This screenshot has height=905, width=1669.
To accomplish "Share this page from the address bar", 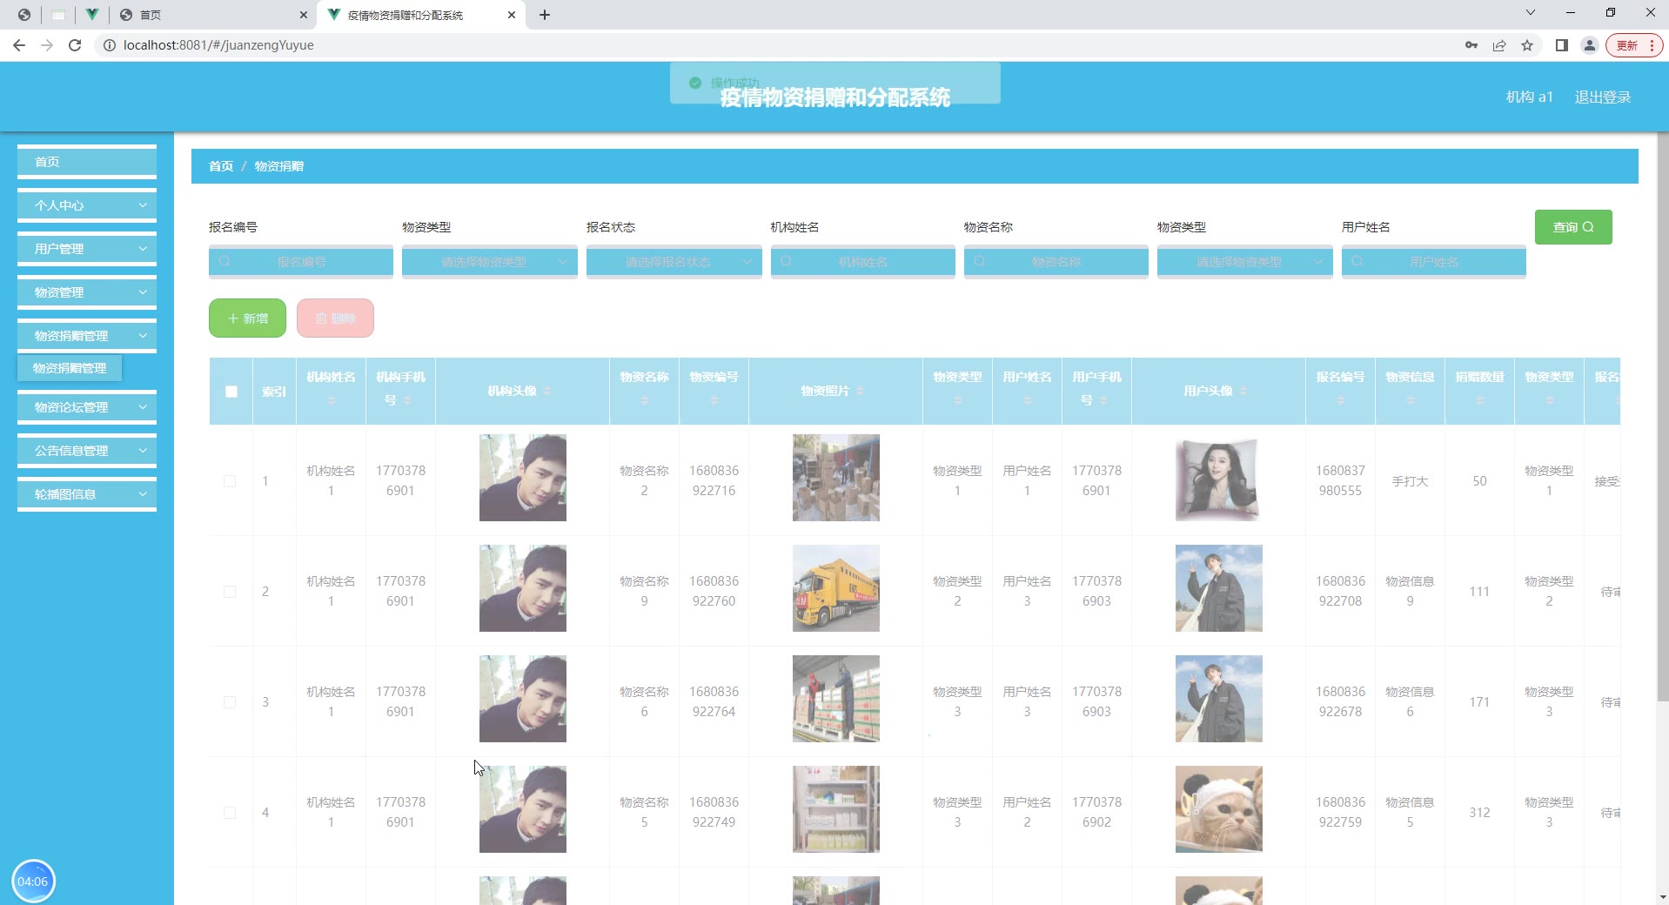I will coord(1499,45).
